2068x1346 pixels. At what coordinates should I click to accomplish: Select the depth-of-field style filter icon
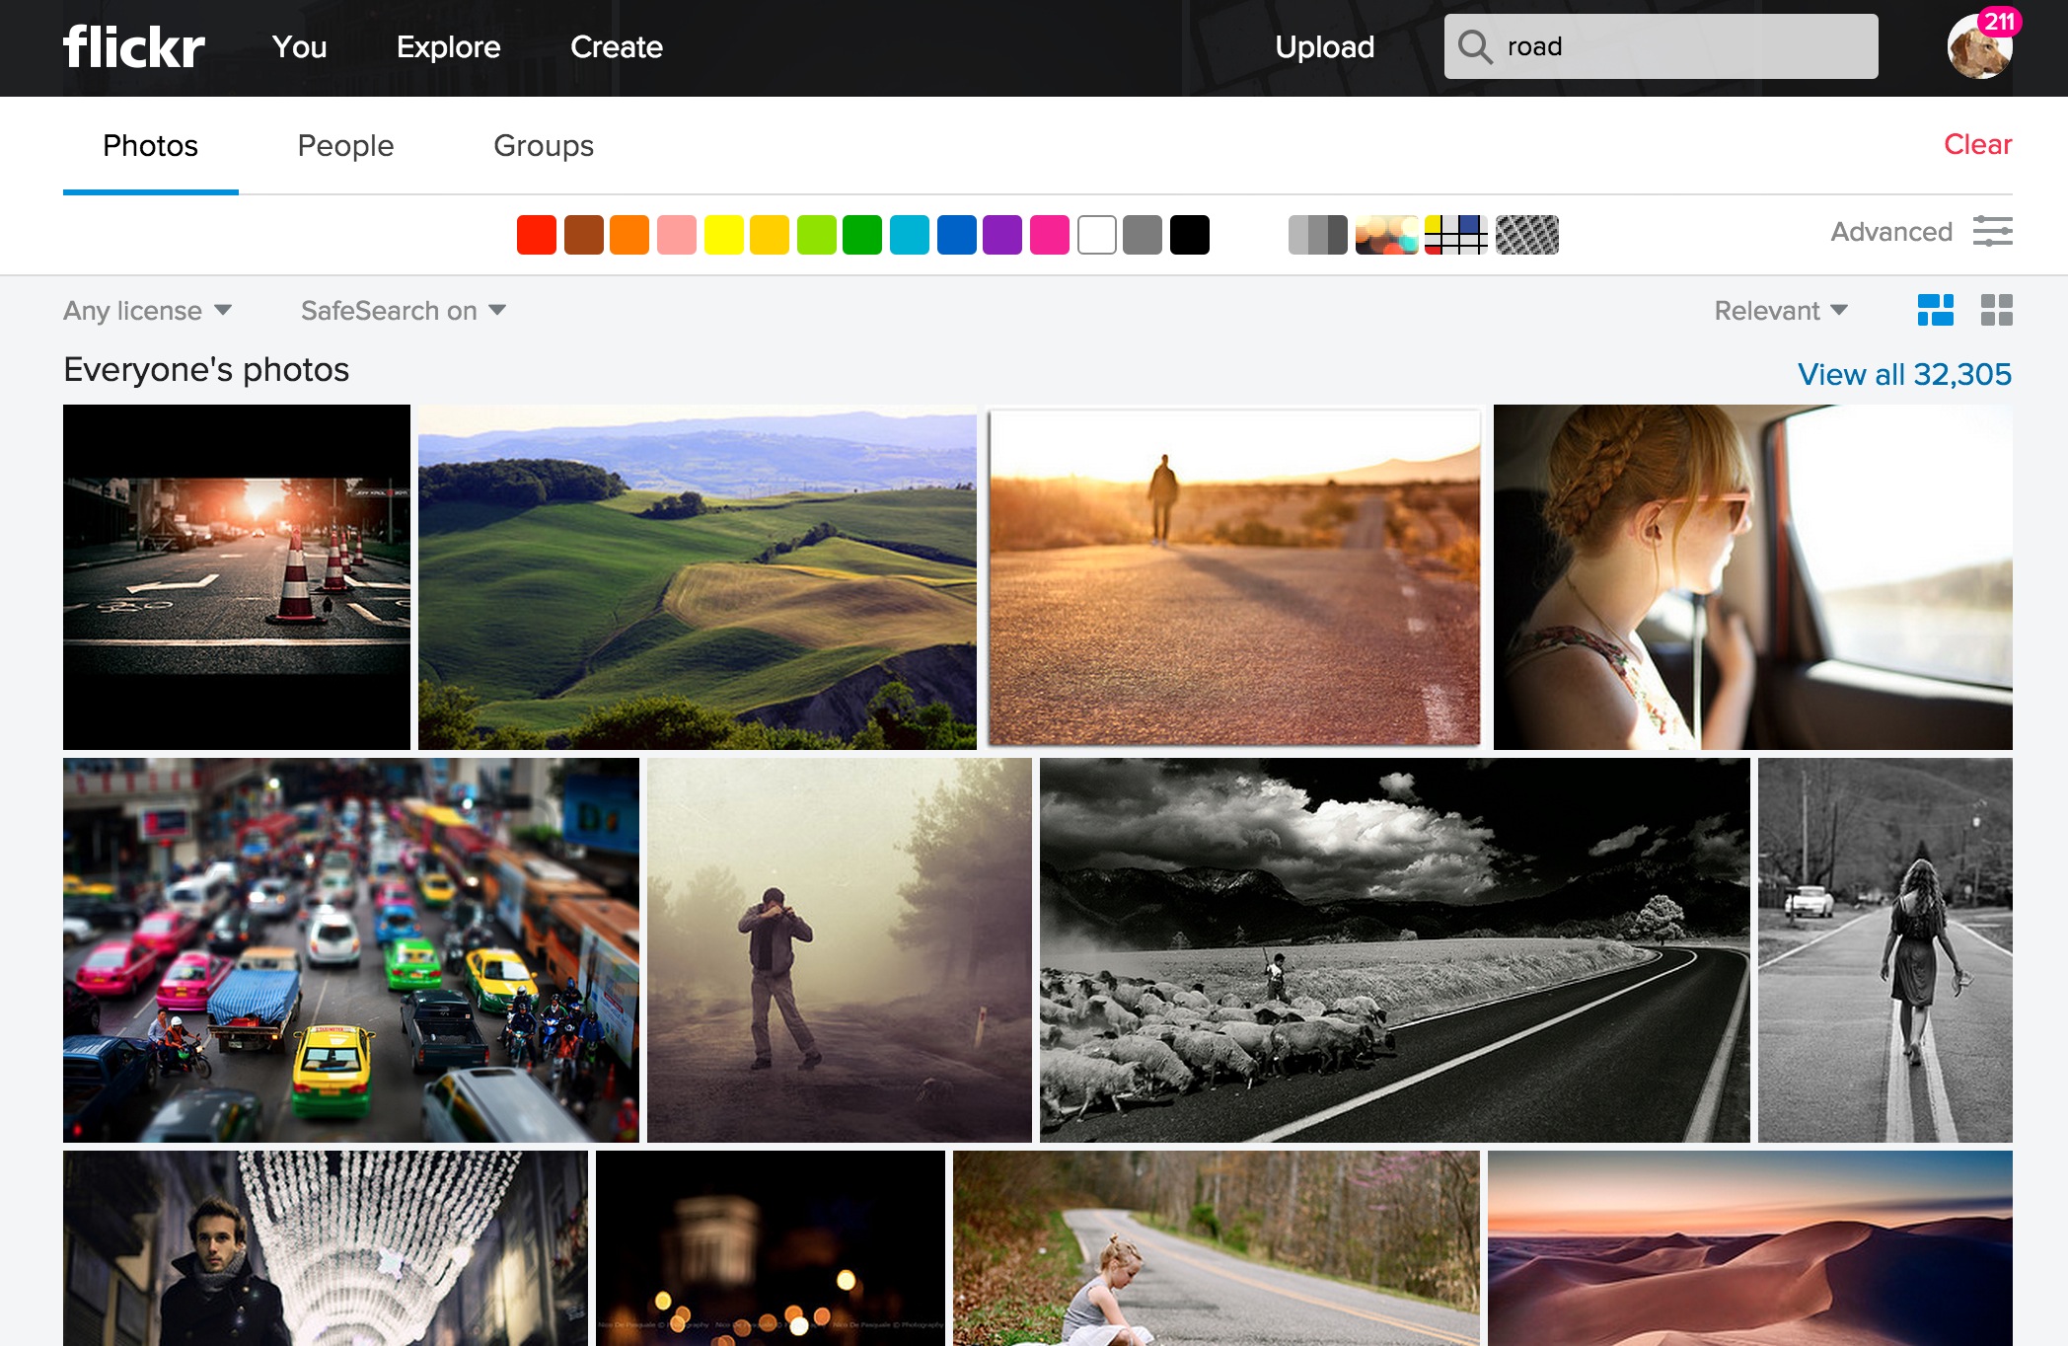(1386, 235)
